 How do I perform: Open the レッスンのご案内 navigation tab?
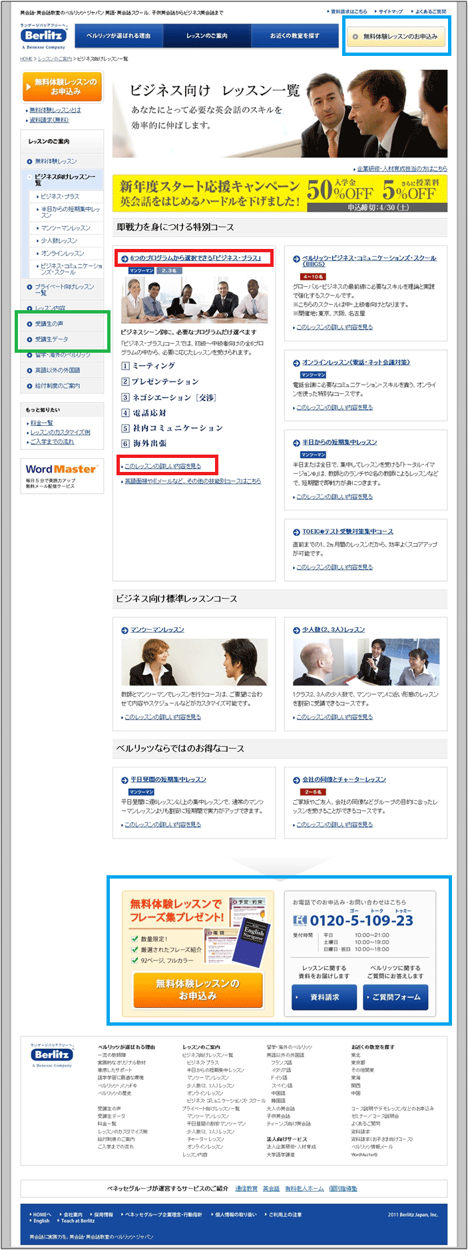click(x=207, y=36)
